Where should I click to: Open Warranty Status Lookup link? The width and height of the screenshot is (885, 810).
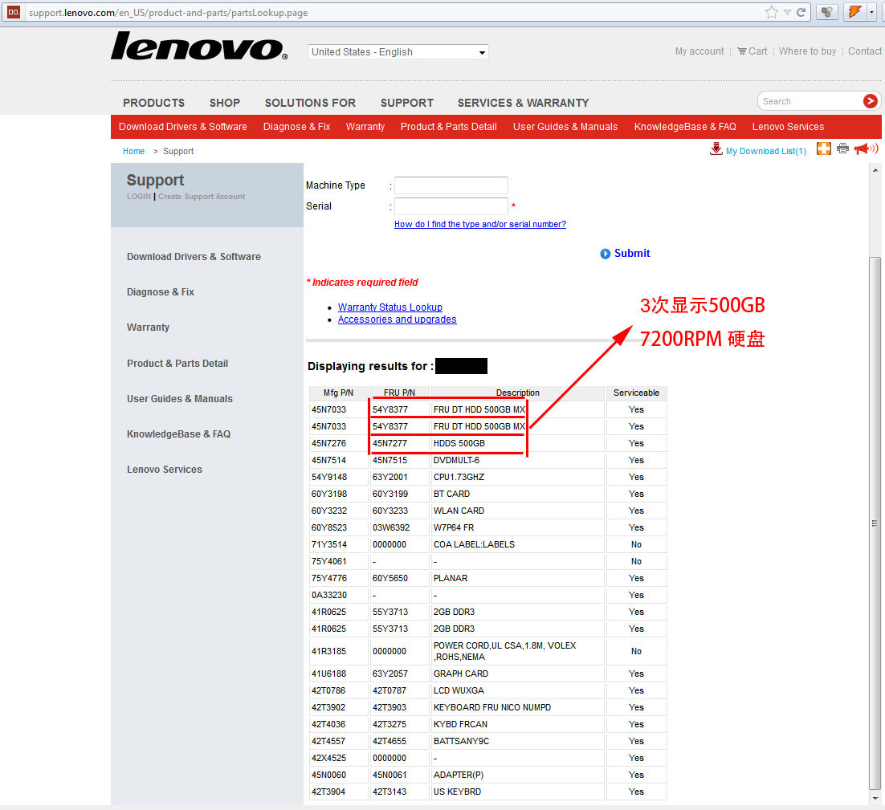[389, 307]
